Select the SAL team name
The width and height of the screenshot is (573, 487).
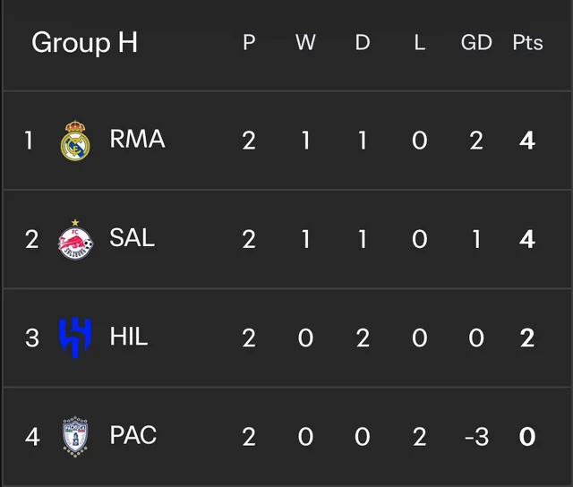click(x=132, y=238)
